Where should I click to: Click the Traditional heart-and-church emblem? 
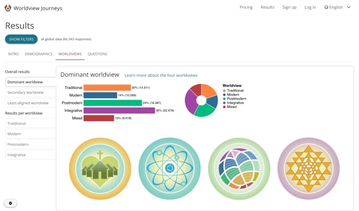tap(101, 169)
